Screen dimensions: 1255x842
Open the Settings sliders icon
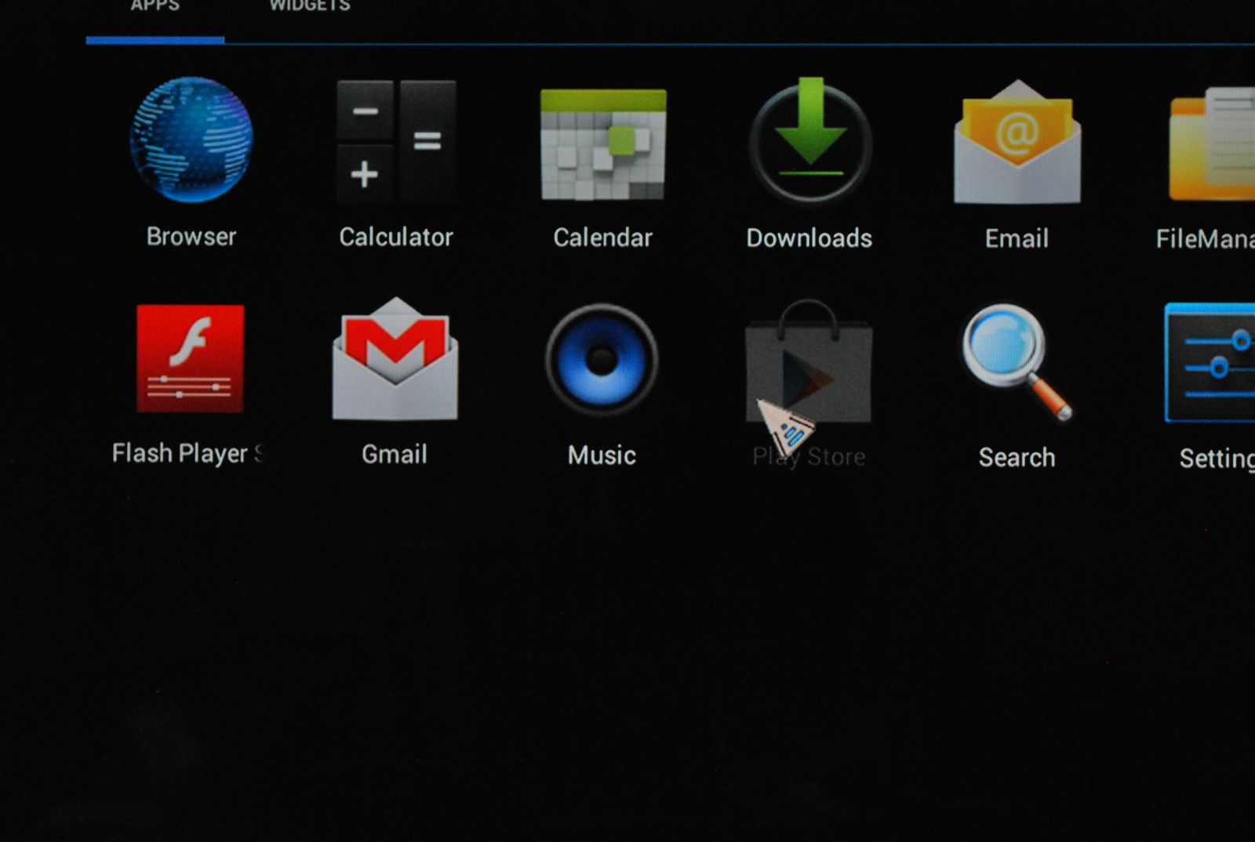[x=1210, y=362]
